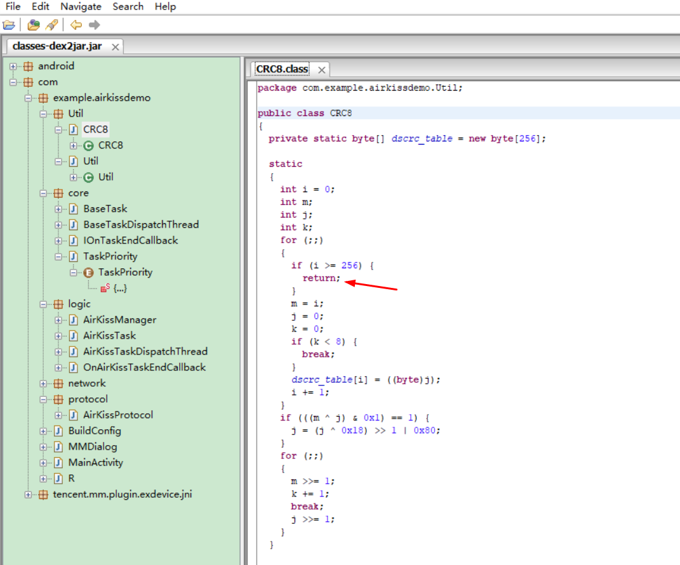Screen dimensions: 680x565
Task: Click the protocol package icon
Action: tap(58, 399)
